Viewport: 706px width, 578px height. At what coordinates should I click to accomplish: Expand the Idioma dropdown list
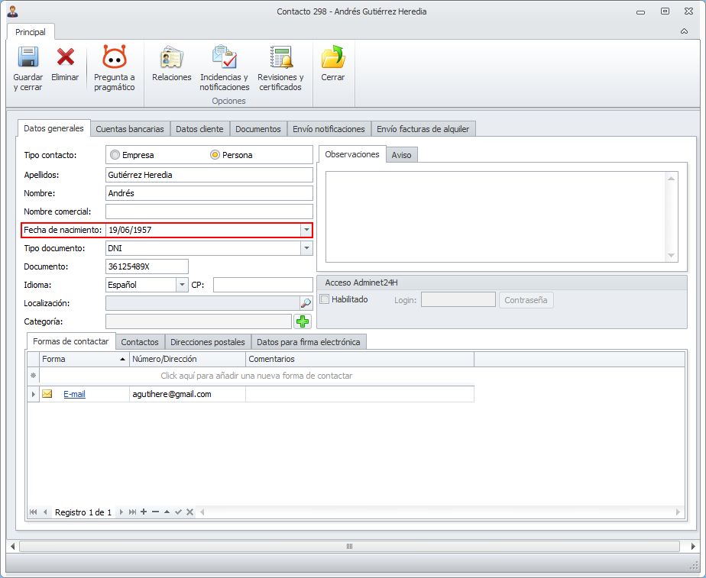pos(182,285)
